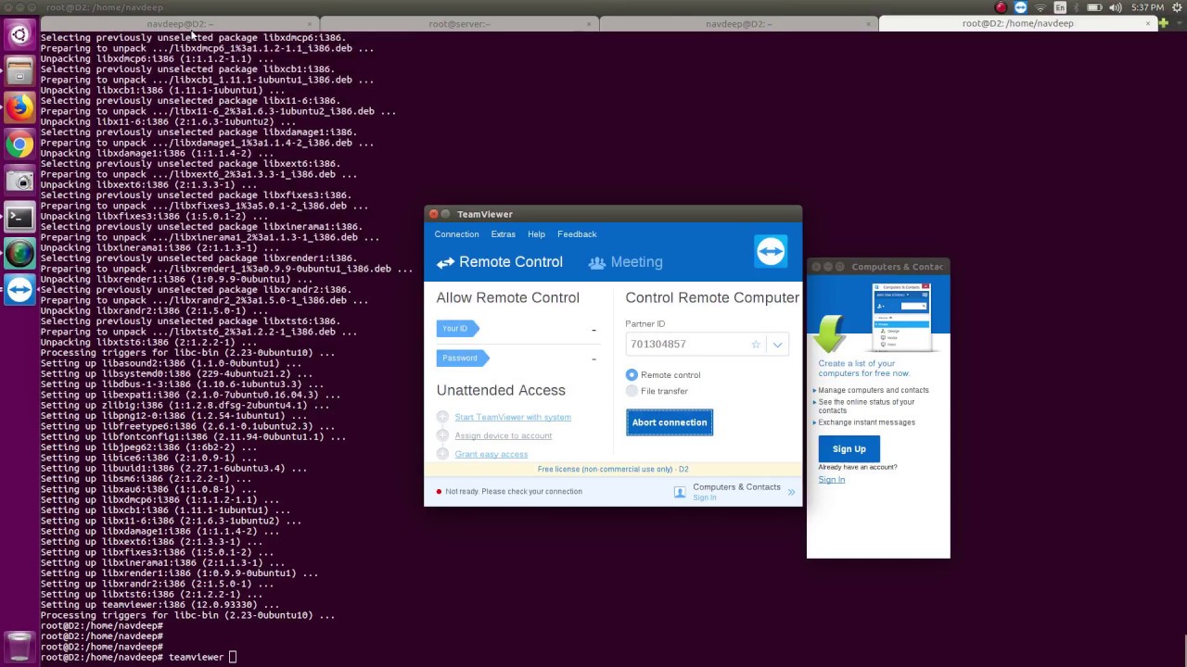Expand Computers & Contacts double-arrow chevron
Image resolution: width=1187 pixels, height=667 pixels.
791,492
